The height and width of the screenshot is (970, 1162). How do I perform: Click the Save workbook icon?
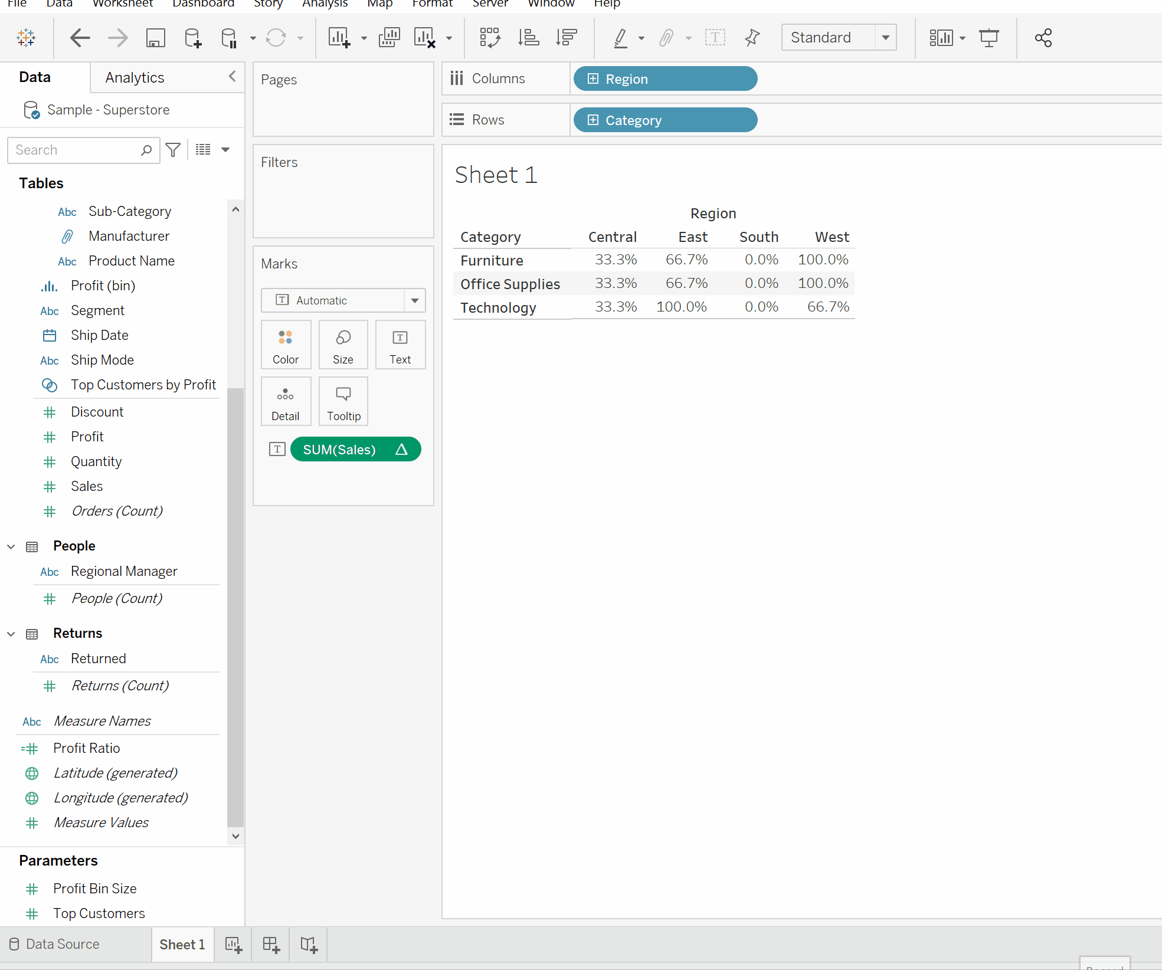pos(156,37)
